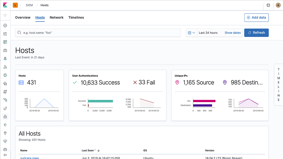Open Graph icon in sidebar

tap(5, 125)
